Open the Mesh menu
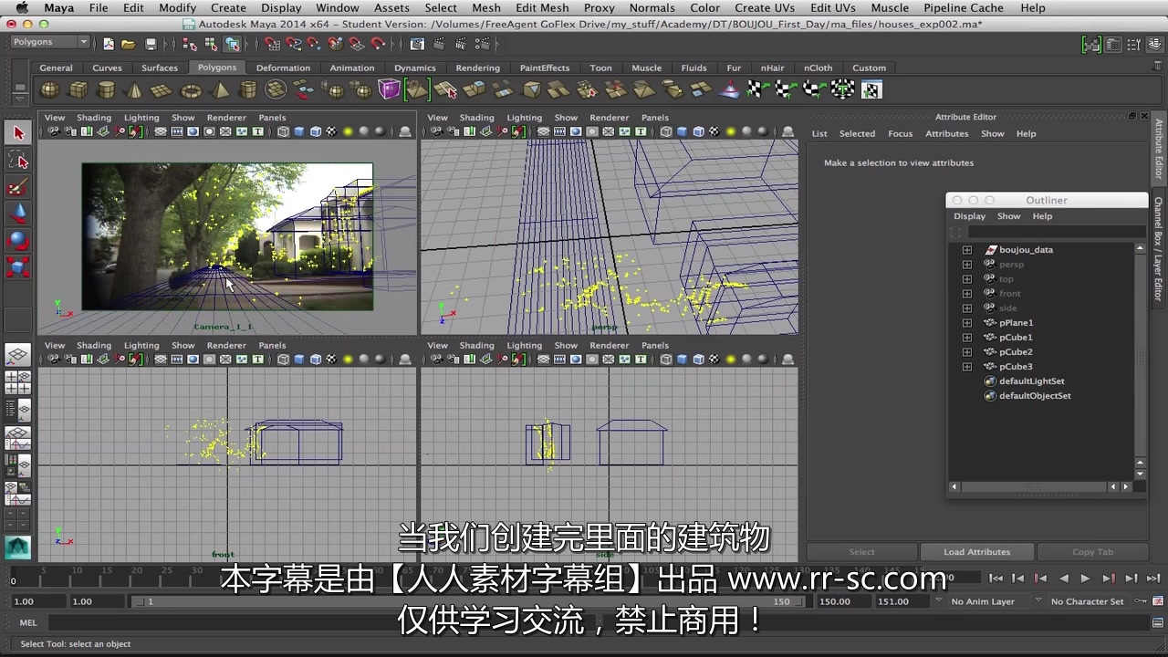 486,7
